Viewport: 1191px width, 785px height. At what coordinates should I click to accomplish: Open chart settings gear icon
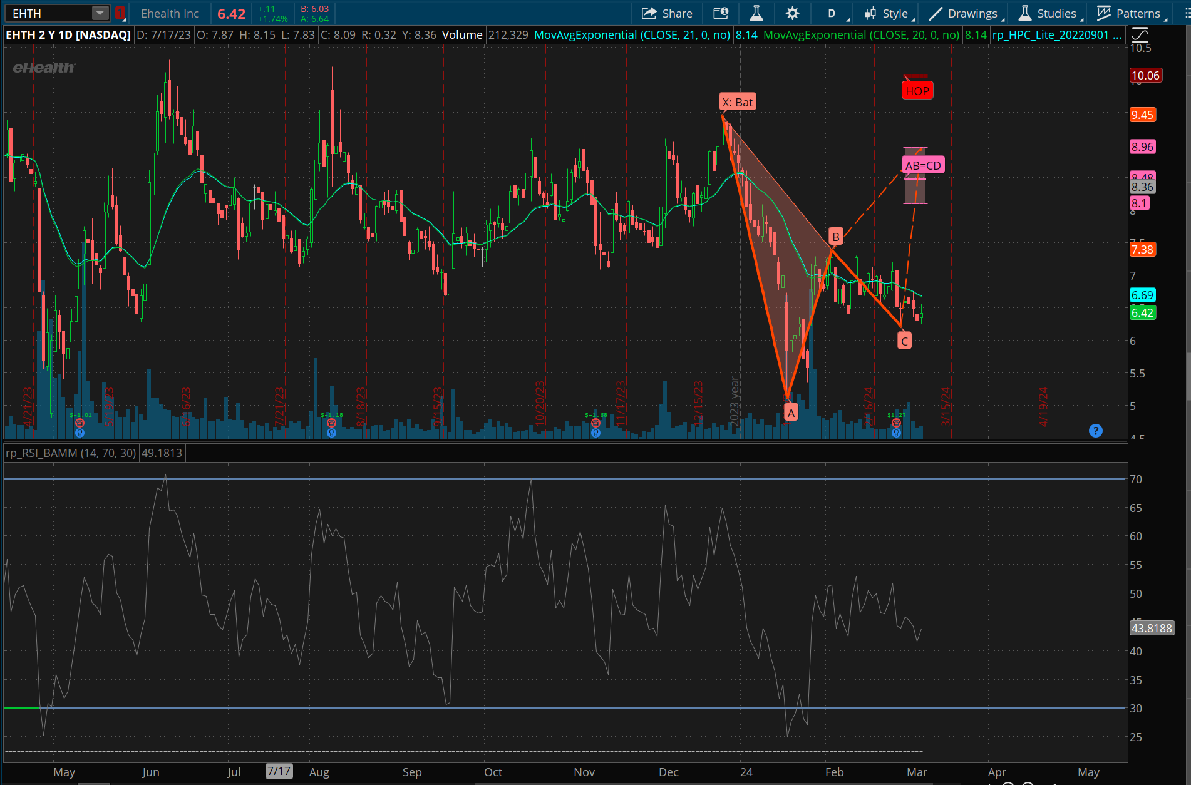click(792, 13)
